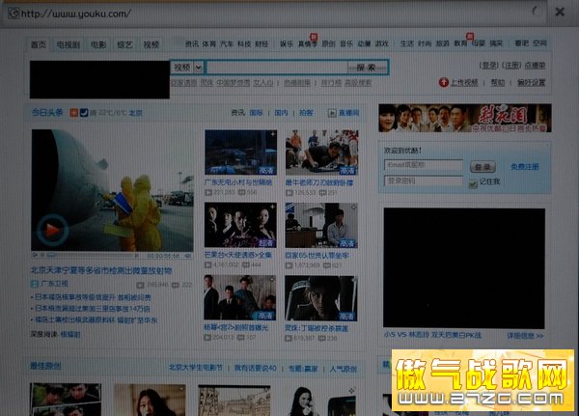The image size is (579, 416).
Task: Click in the main search text field
Action: tap(277, 68)
